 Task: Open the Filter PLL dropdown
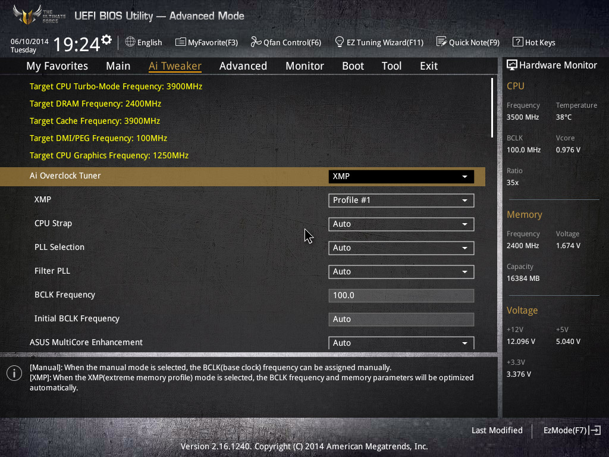coord(401,271)
